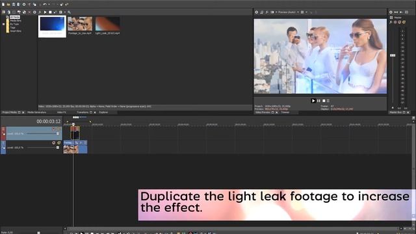
Task: Solo the bottom video track
Action: tap(58, 143)
